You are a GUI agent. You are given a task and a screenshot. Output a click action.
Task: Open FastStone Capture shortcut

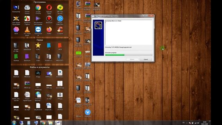(27, 20)
